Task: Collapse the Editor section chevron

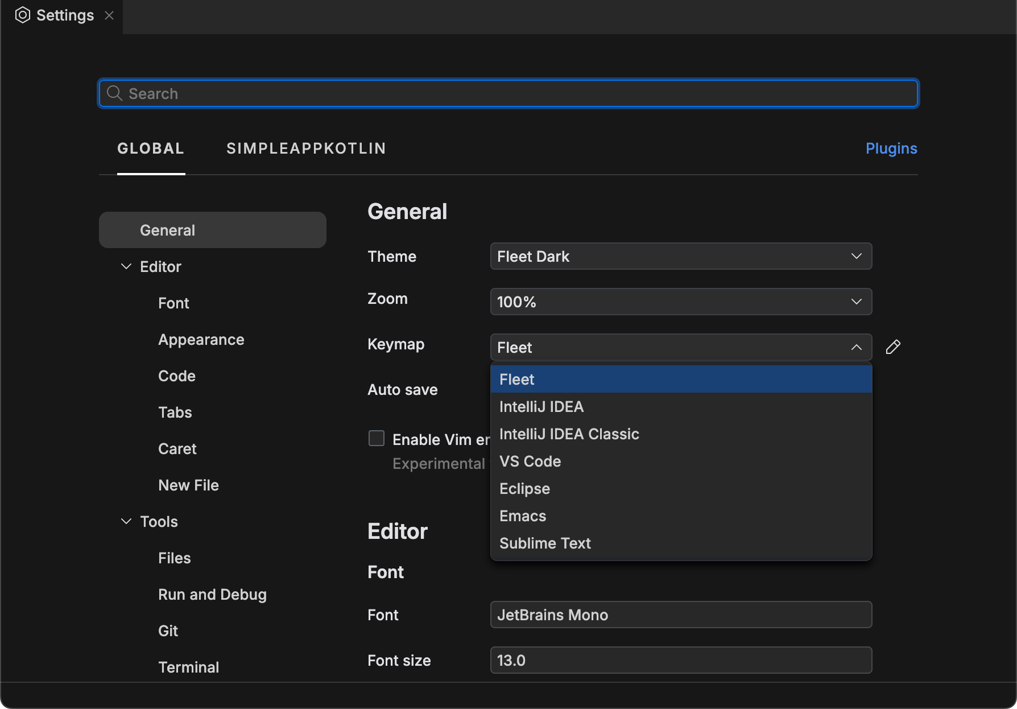Action: click(126, 266)
